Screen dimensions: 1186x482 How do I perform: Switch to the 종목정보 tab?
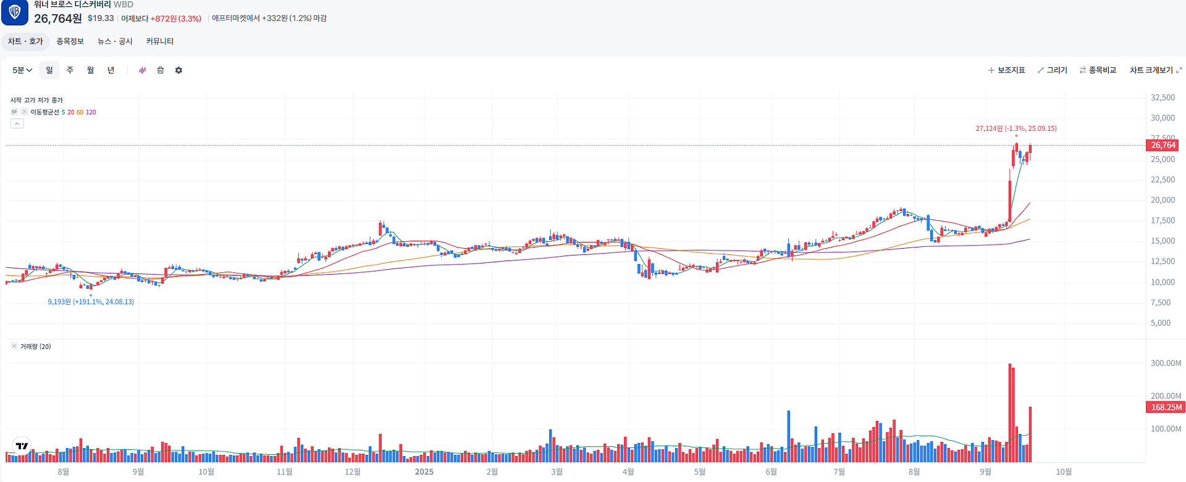(x=70, y=41)
